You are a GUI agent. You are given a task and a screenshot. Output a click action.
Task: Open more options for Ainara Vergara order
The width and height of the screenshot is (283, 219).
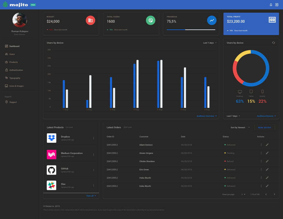(x=261, y=153)
